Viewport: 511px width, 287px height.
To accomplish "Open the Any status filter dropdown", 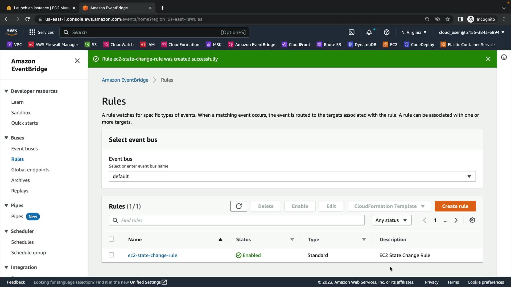I will pos(391,220).
